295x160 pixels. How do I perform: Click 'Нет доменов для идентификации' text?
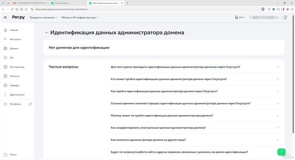[79, 48]
